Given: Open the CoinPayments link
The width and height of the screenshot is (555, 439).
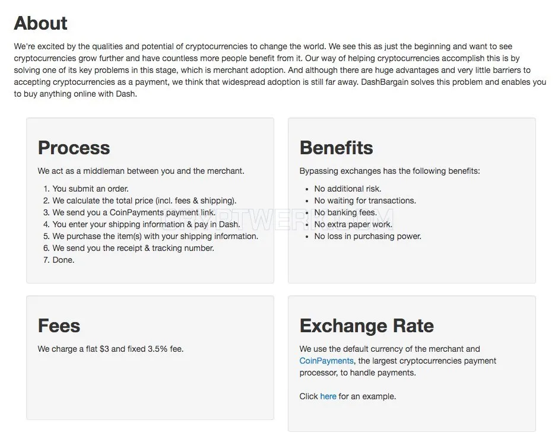Looking at the screenshot, I should (x=326, y=361).
